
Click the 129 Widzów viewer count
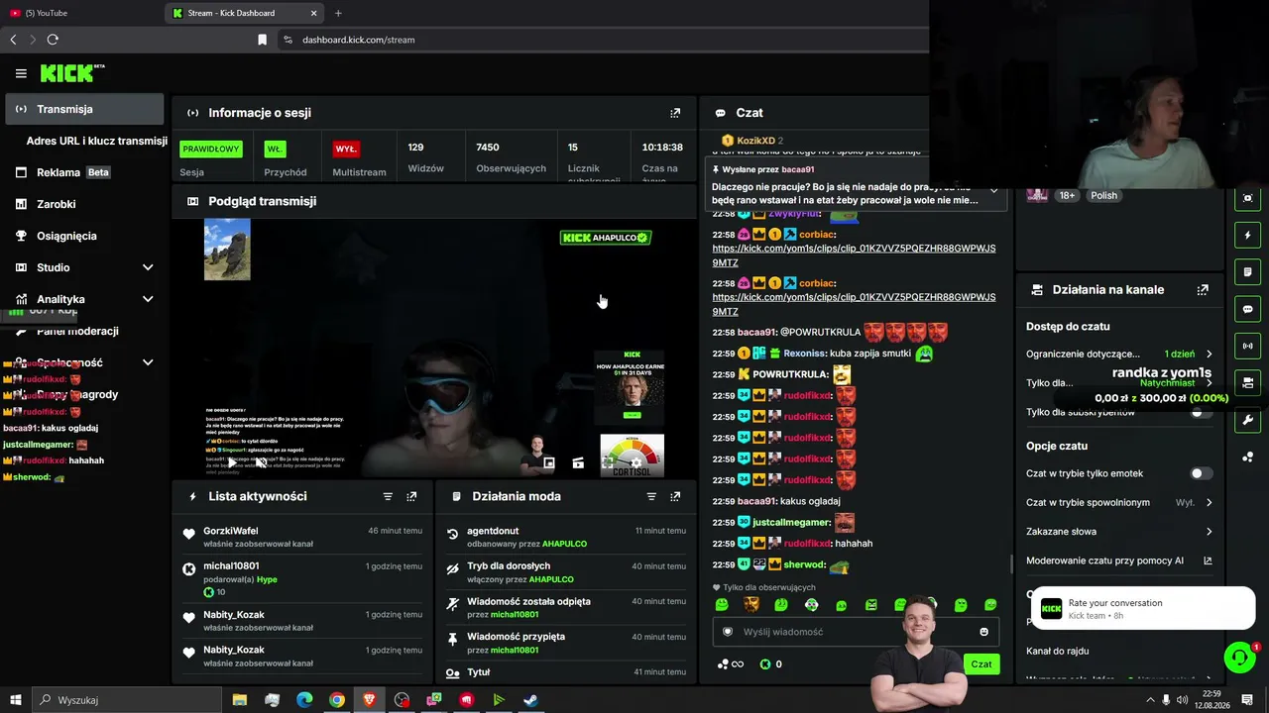tap(425, 157)
